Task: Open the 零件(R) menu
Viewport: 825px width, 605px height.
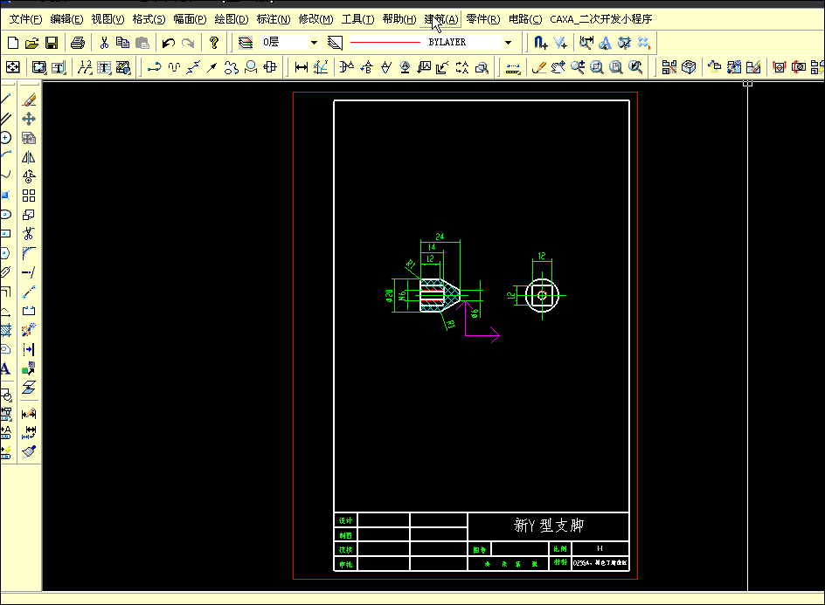Action: [x=483, y=19]
